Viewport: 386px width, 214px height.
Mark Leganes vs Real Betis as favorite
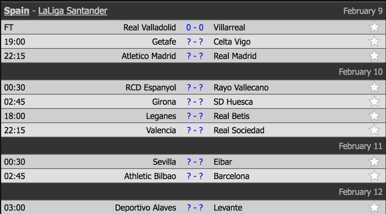[374, 116]
